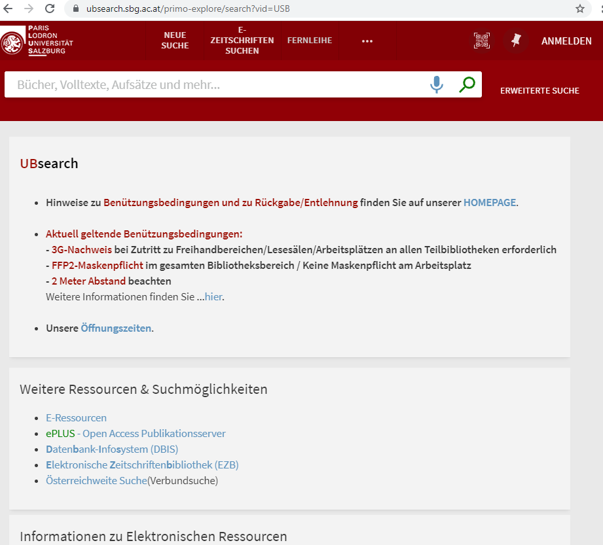This screenshot has width=603, height=545.
Task: Click the browser address bar URL
Action: pyautogui.click(x=188, y=9)
